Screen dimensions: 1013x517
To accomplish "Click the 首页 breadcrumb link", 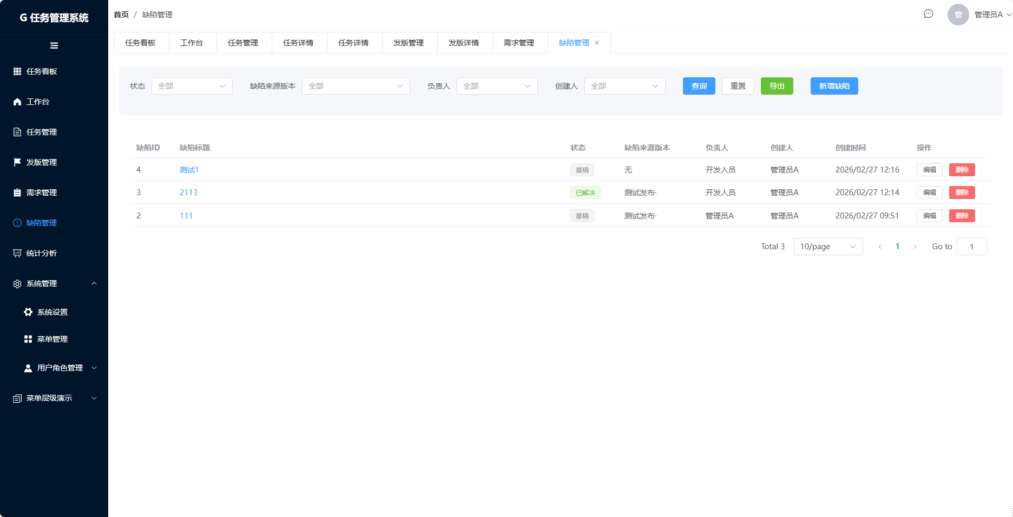I will [121, 15].
